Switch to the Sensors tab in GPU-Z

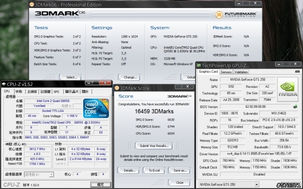pos(226,72)
